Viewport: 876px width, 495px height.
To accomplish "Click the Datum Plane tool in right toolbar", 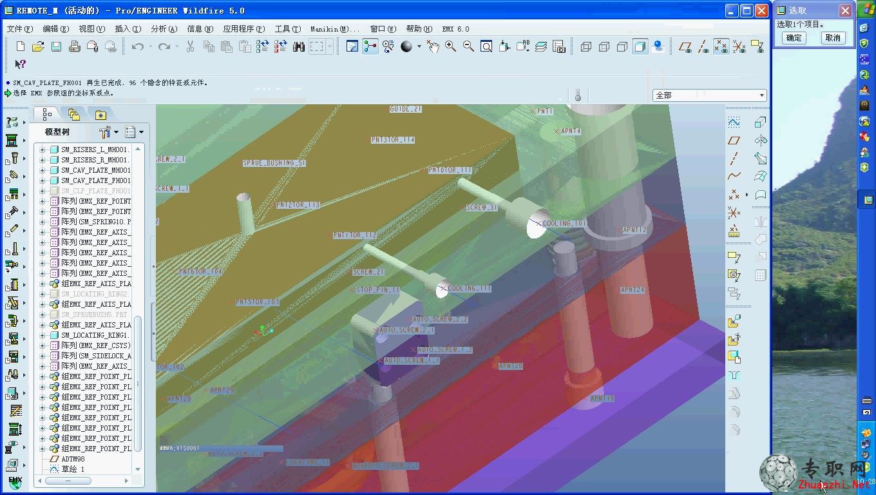I will 734,141.
